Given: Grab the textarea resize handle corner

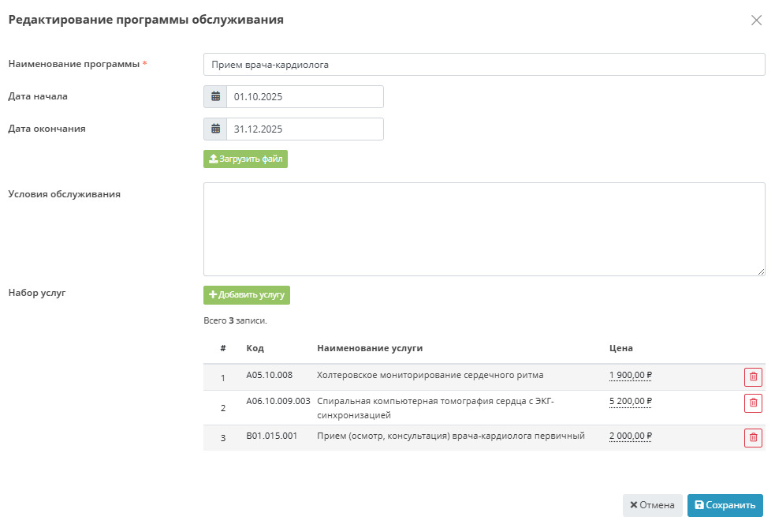Looking at the screenshot, I should pos(761,271).
